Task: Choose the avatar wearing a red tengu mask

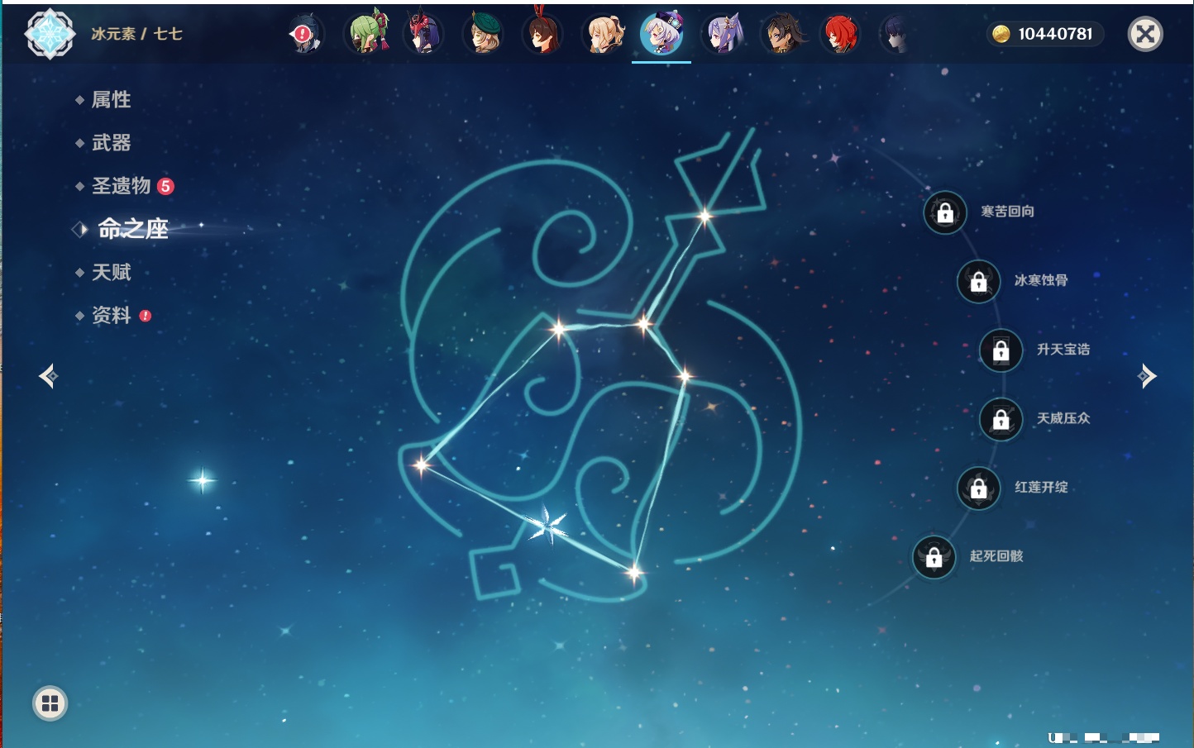Action: point(423,34)
